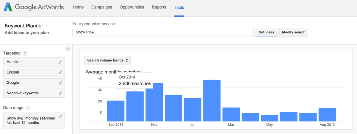Image resolution: width=357 pixels, height=134 pixels.
Task: Open Search volume trends dropdown
Action: click(107, 60)
